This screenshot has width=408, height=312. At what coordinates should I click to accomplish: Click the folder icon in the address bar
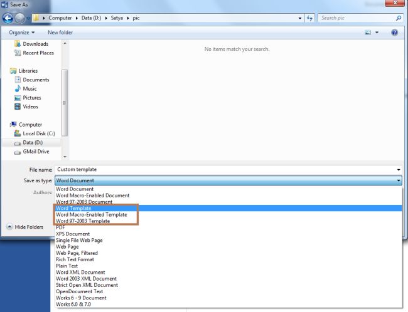tap(36, 18)
